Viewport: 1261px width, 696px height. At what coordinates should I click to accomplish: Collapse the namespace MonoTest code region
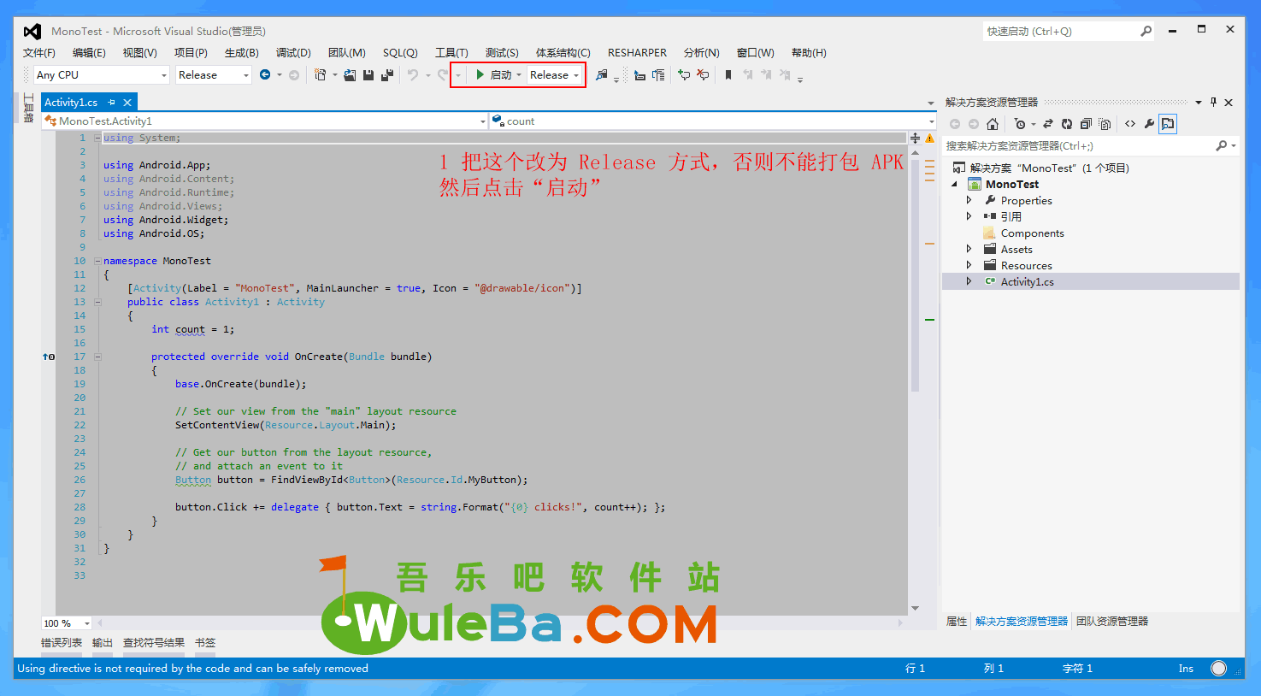click(x=97, y=261)
